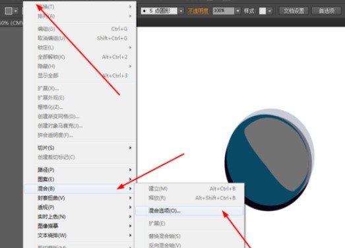Click the 首选项 button

click(x=327, y=11)
